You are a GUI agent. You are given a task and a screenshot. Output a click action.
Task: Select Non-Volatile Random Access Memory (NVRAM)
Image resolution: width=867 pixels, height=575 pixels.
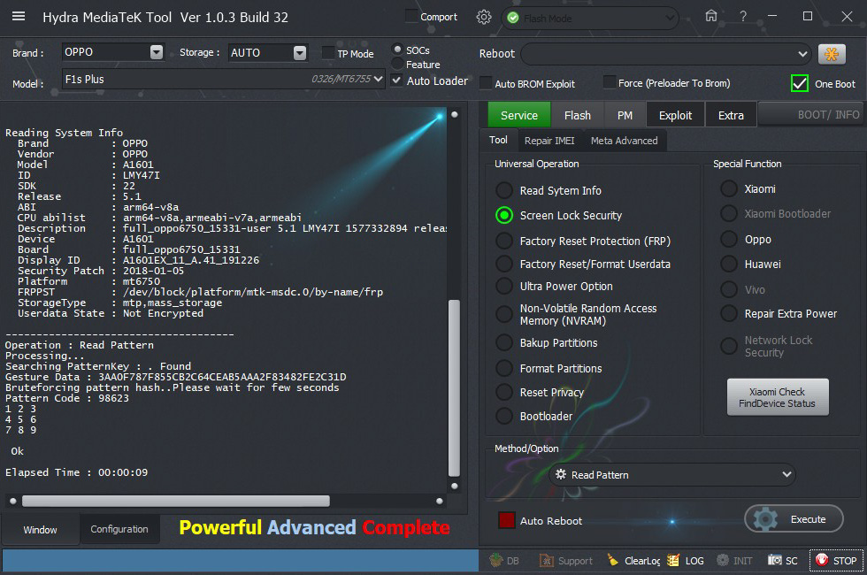point(504,314)
